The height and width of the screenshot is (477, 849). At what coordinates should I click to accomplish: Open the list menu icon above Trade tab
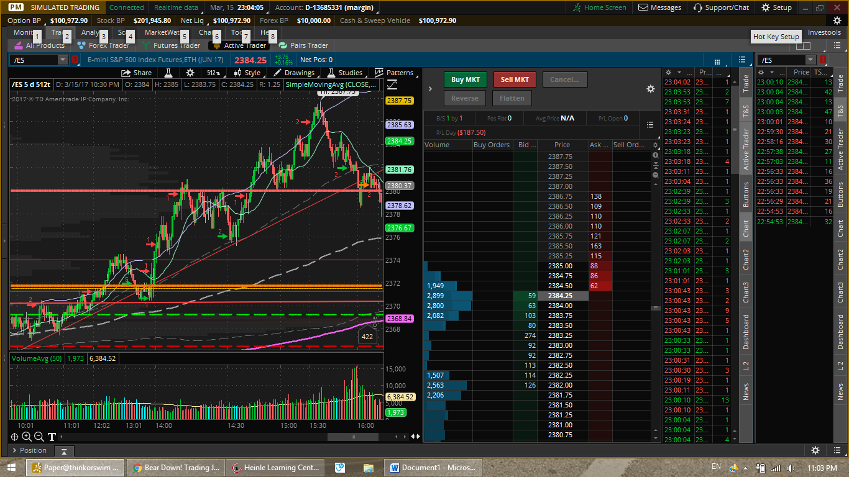coord(742,60)
